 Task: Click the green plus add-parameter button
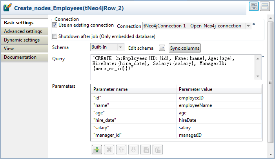tap(97, 150)
